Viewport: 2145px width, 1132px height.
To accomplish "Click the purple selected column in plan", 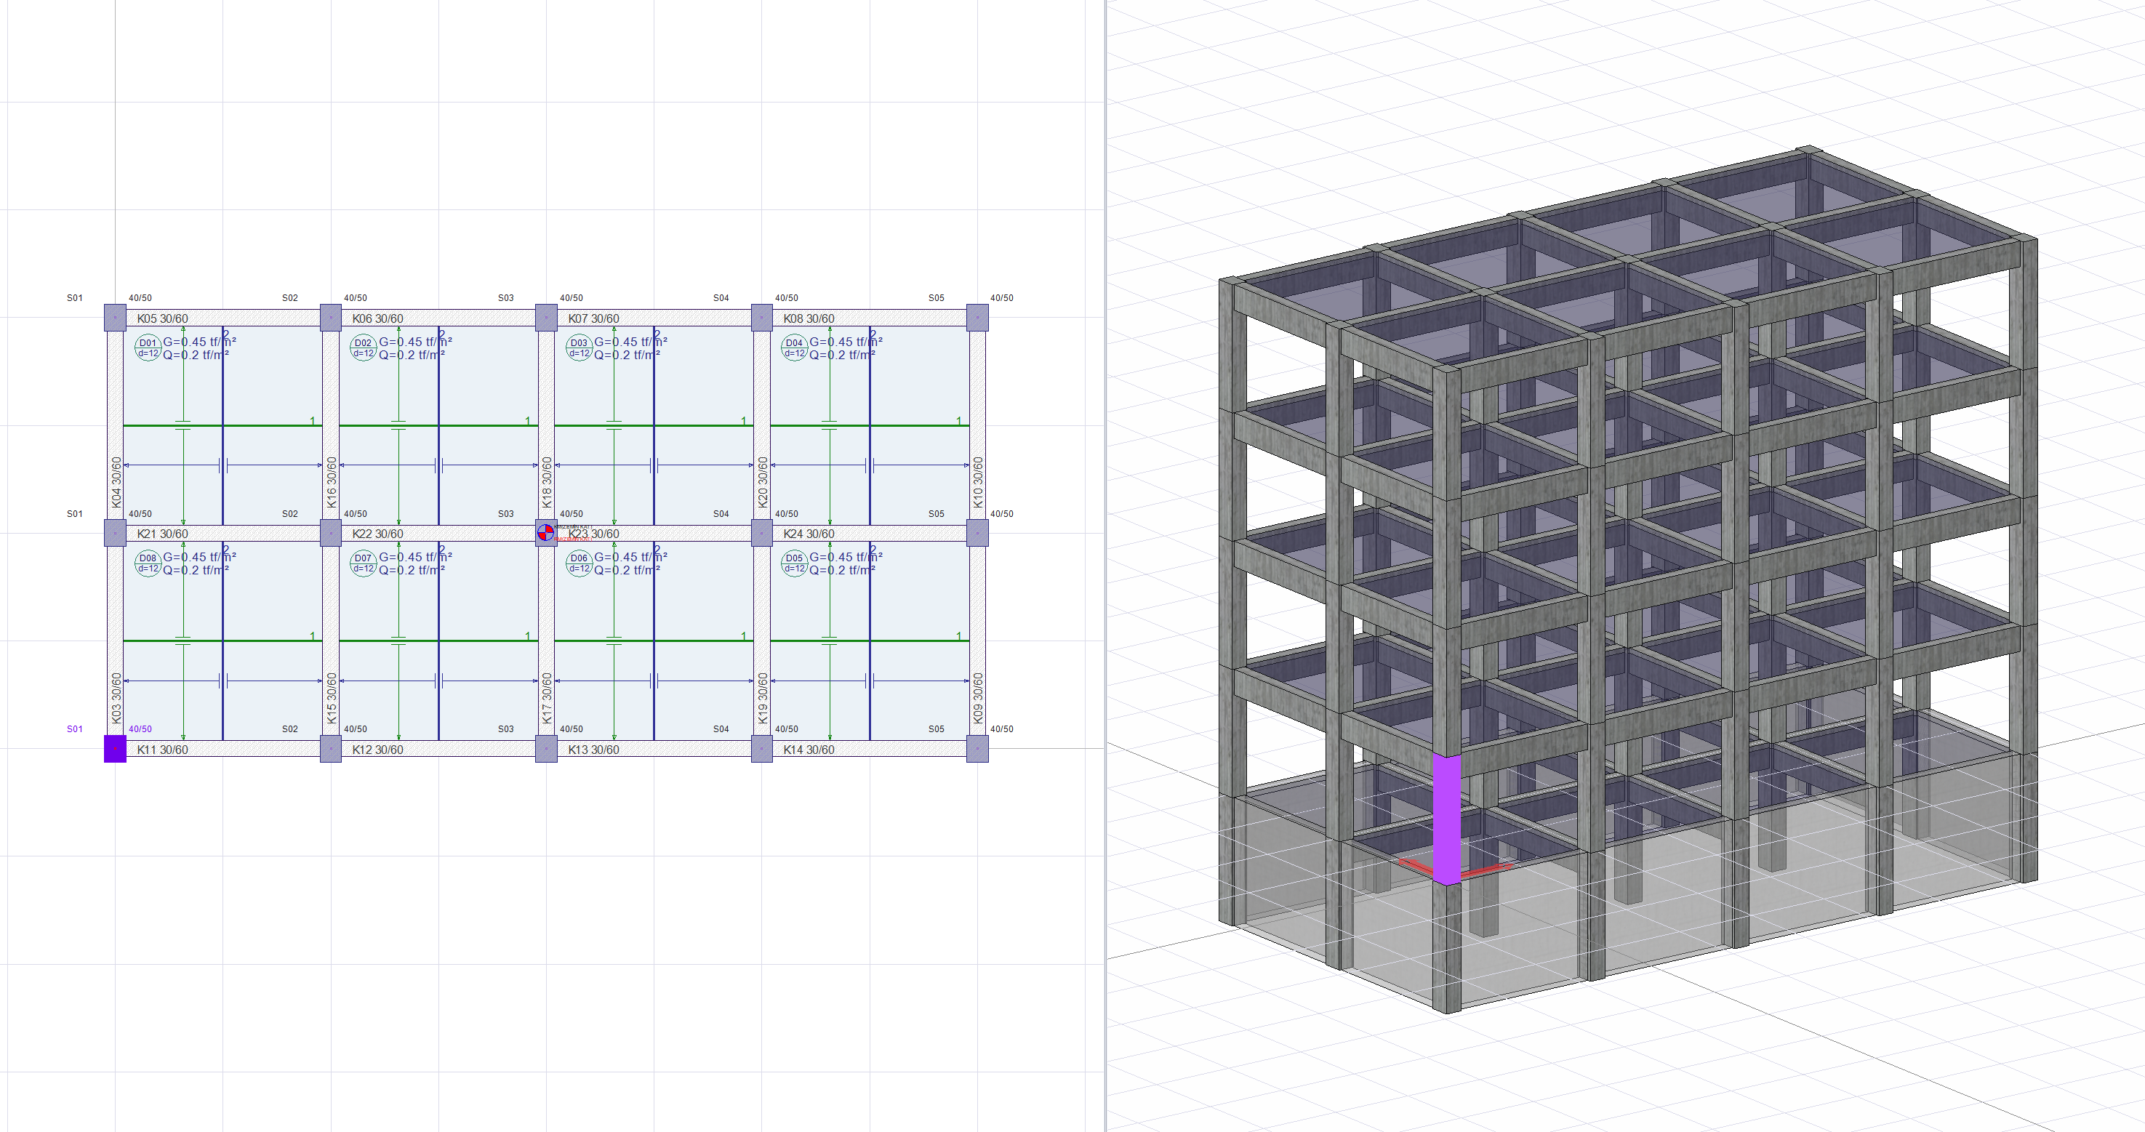I will [x=115, y=748].
